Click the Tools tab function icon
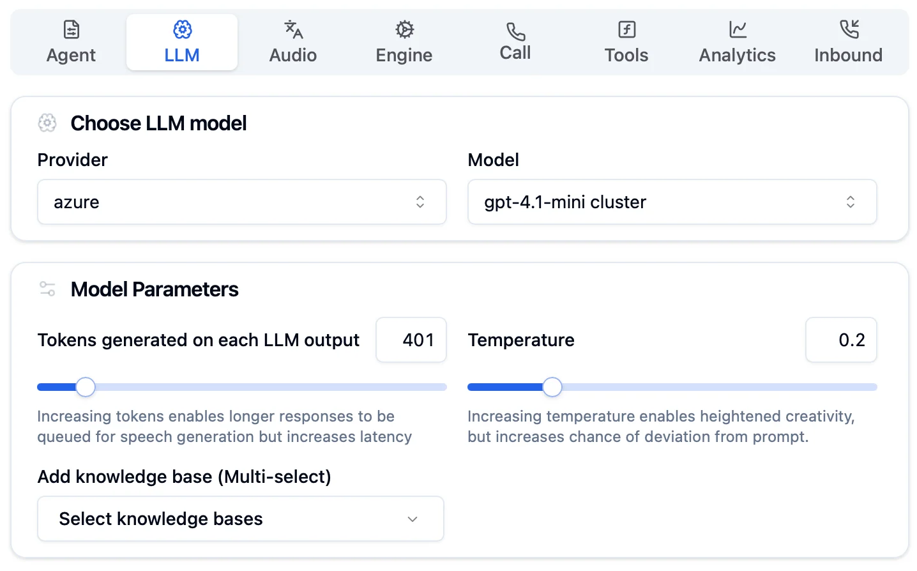 (626, 29)
